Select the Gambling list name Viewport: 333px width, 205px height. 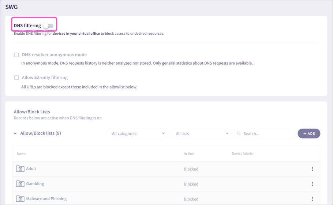35,184
